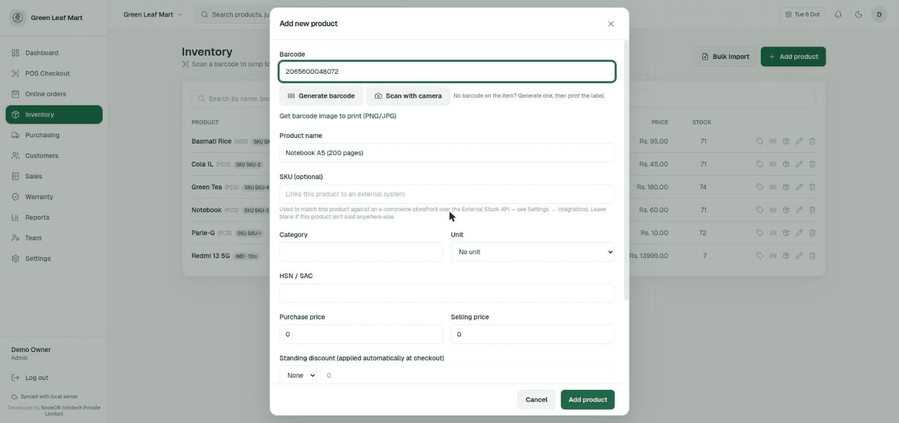The height and width of the screenshot is (423, 899).
Task: Open notifications bell icon
Action: pos(838,14)
